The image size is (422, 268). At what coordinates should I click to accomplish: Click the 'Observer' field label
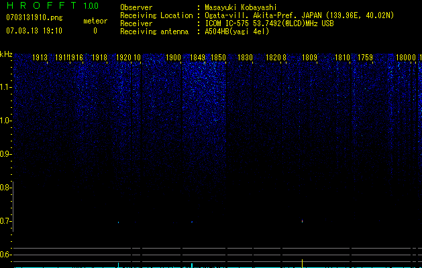(x=136, y=7)
